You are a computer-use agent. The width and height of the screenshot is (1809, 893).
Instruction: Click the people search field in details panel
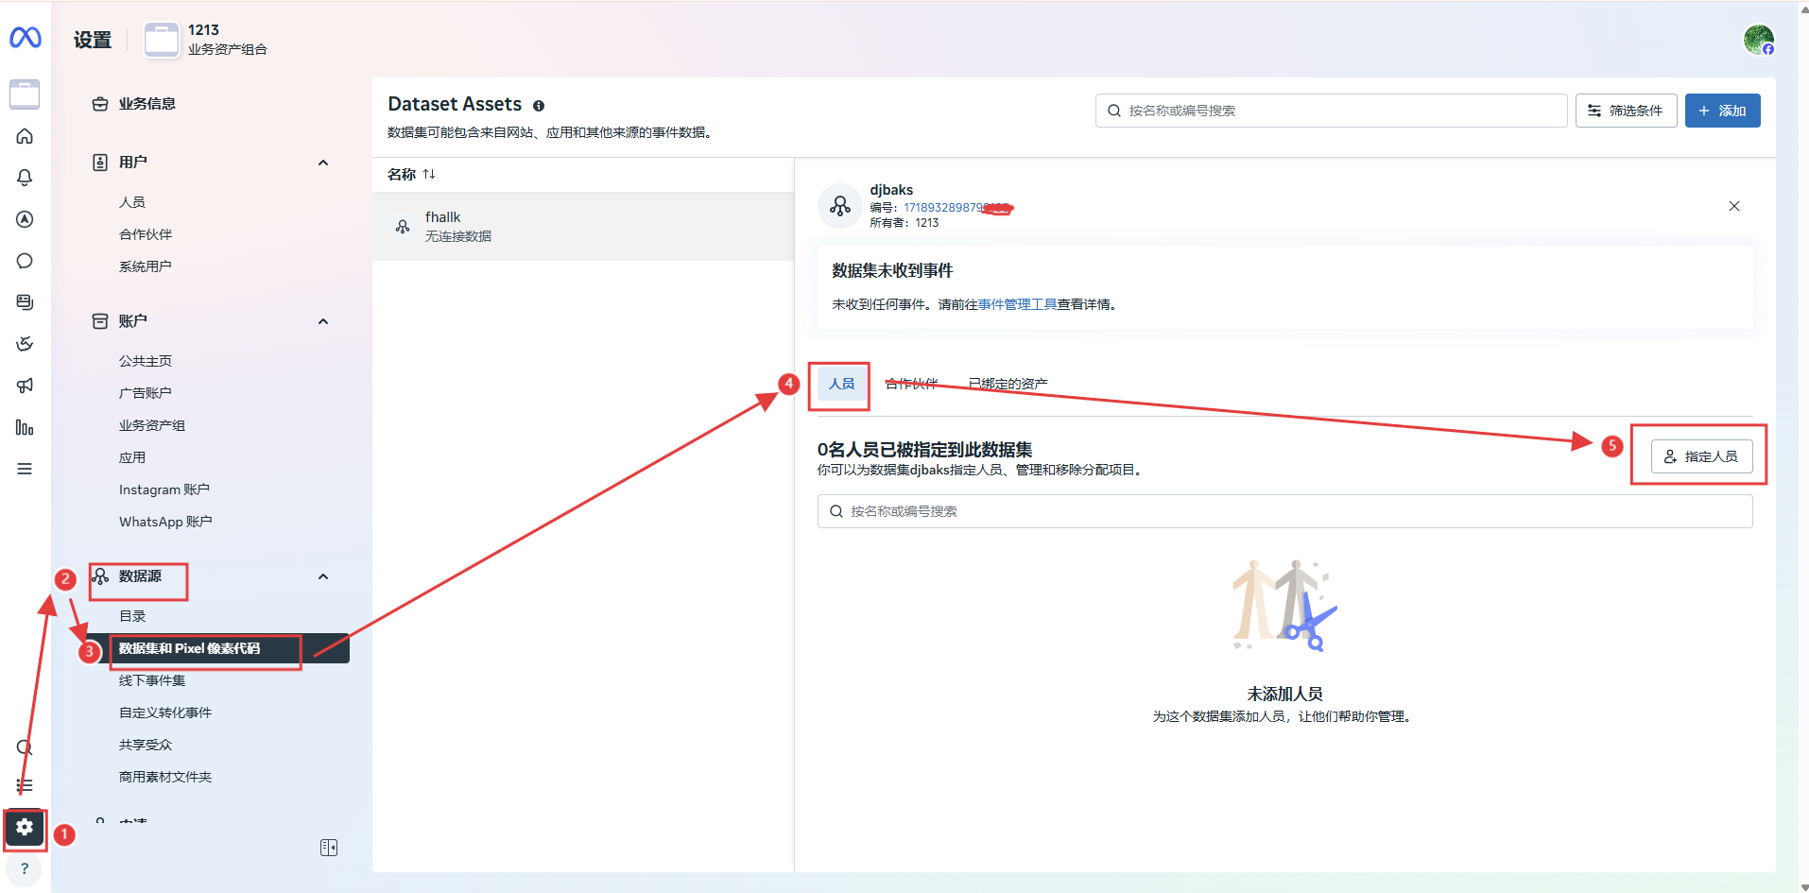coord(1284,511)
